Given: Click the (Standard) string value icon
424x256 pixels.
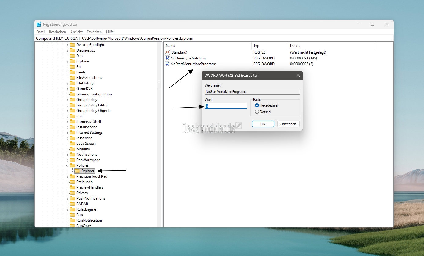Looking at the screenshot, I should [167, 52].
